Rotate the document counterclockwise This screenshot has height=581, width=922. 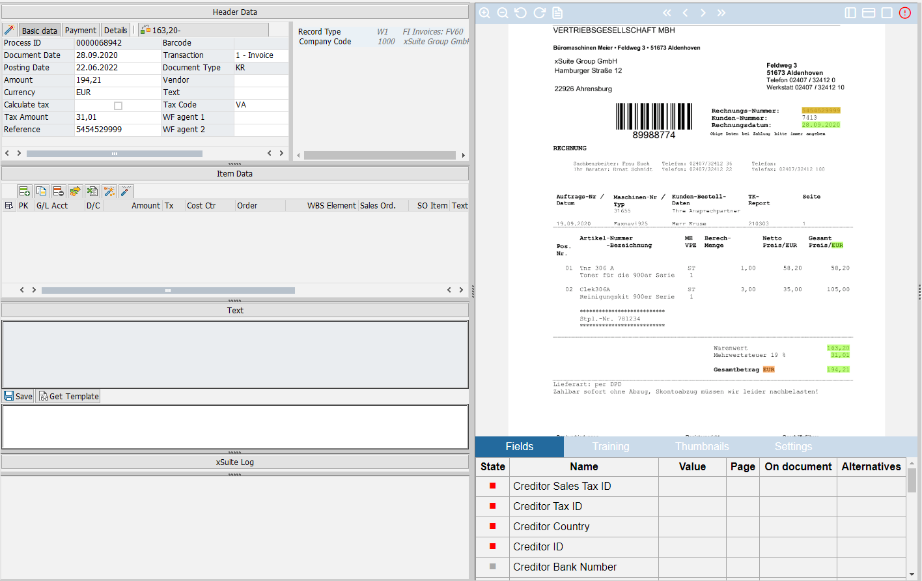[520, 12]
